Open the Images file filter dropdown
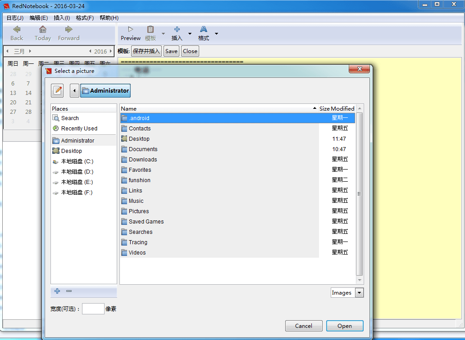This screenshot has height=340, width=465. tap(347, 293)
